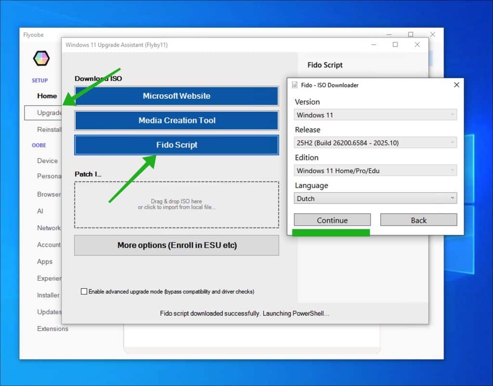The height and width of the screenshot is (386, 493).
Task: Click the Flyoobe hexagon logo icon
Action: [41, 58]
